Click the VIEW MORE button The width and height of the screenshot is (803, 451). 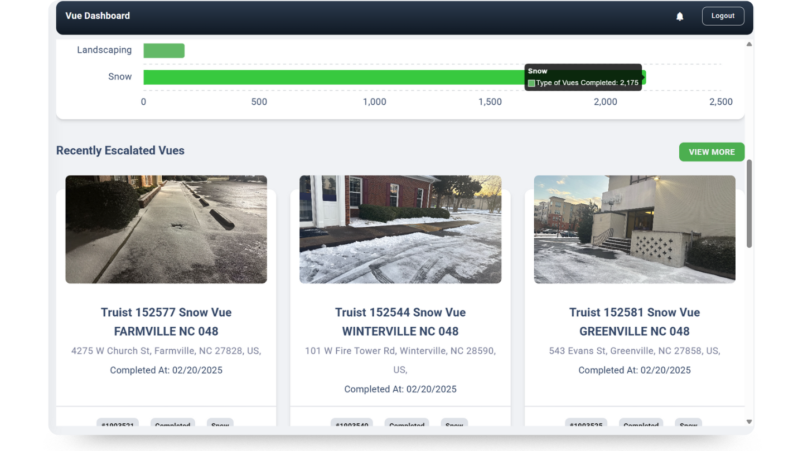[712, 152]
